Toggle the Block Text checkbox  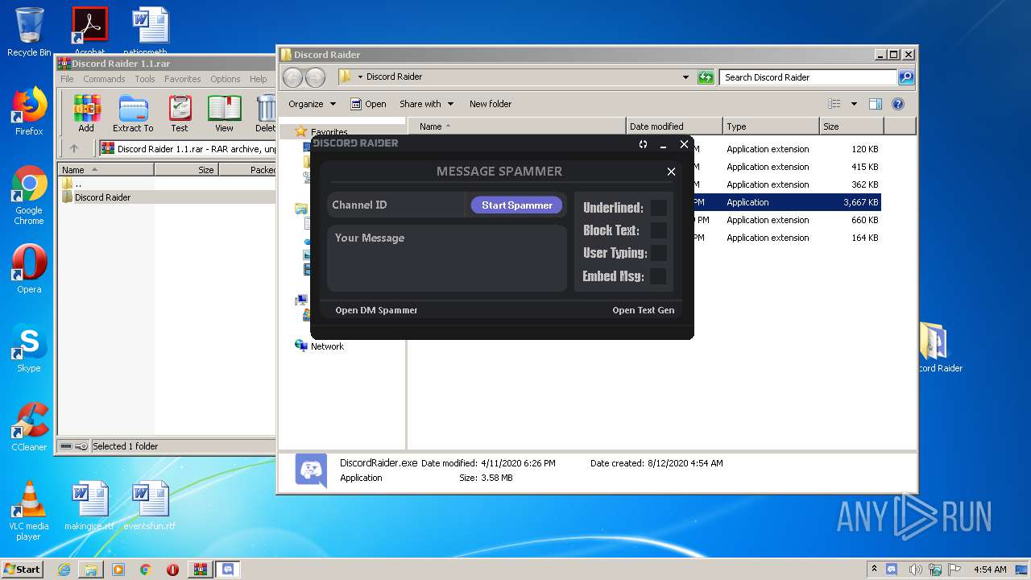pos(658,230)
